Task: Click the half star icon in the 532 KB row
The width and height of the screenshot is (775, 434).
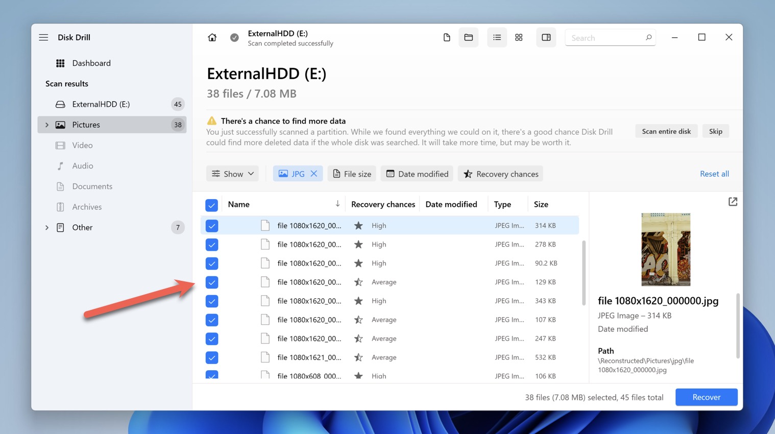Action: pos(358,357)
